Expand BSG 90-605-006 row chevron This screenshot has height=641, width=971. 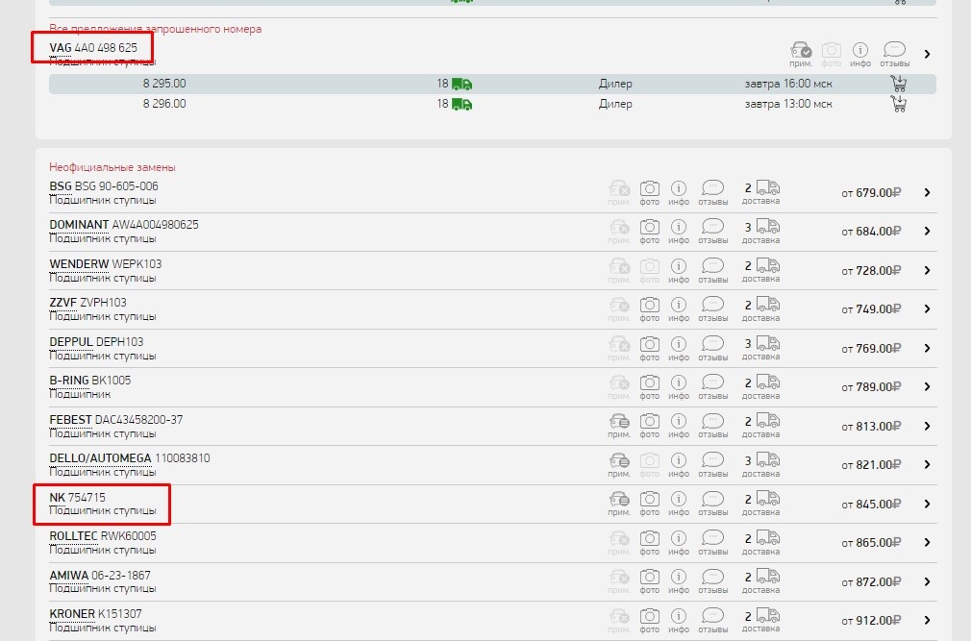pos(927,192)
